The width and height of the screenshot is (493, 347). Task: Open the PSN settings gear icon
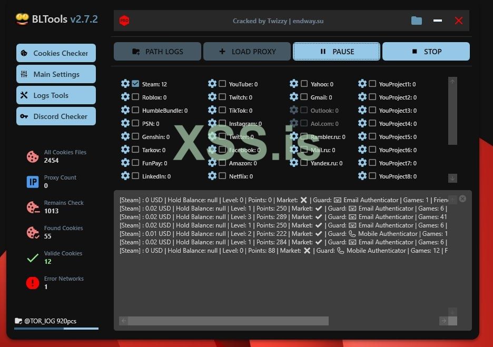pyautogui.click(x=125, y=123)
